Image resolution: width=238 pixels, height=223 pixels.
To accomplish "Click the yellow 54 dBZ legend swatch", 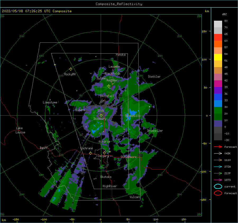I will [218, 57].
